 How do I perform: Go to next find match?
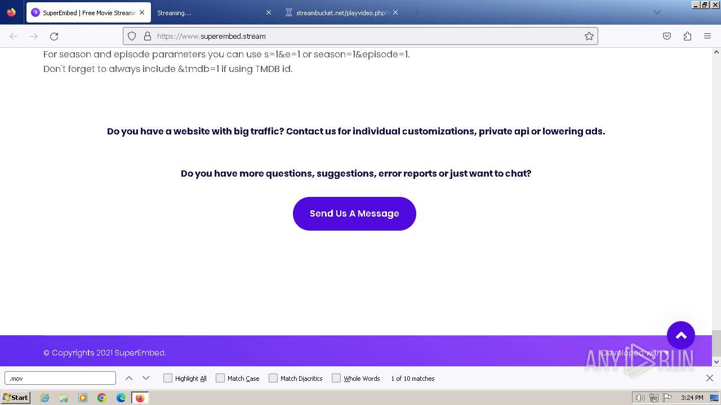tap(146, 379)
